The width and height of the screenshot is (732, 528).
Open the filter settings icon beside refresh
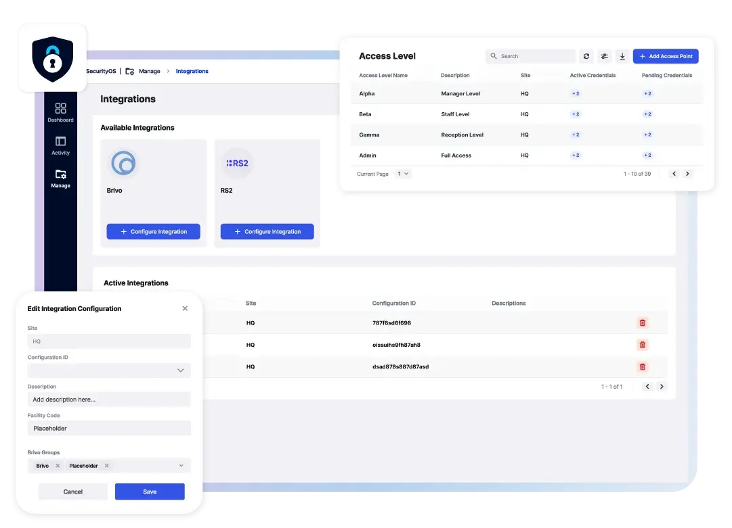click(605, 57)
